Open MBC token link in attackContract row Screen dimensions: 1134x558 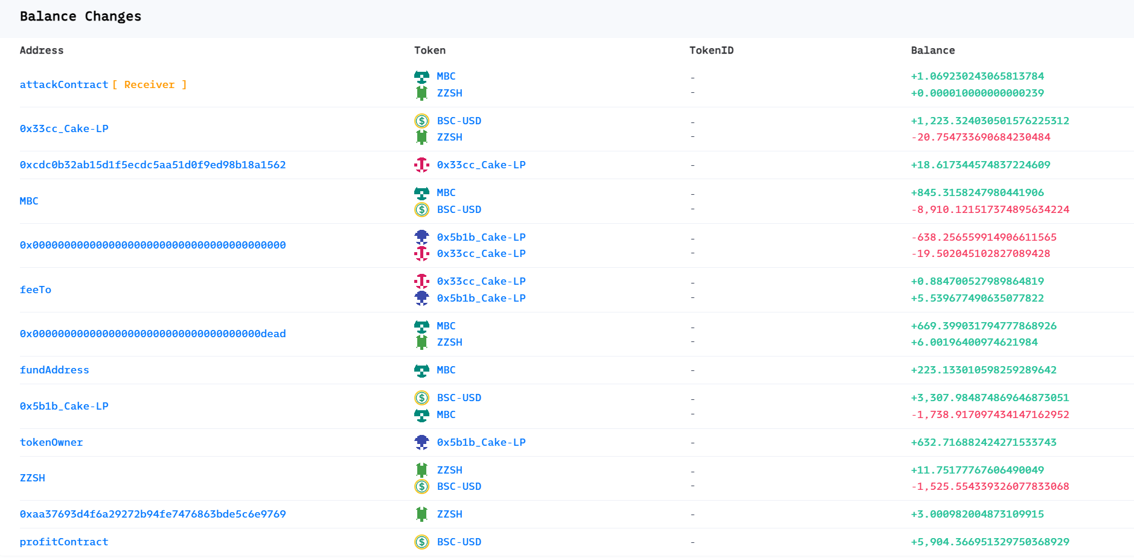coord(446,76)
